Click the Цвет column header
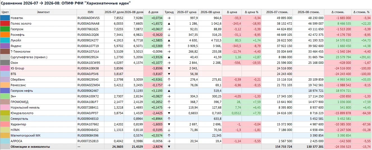372x150 pixels. click(x=5, y=12)
